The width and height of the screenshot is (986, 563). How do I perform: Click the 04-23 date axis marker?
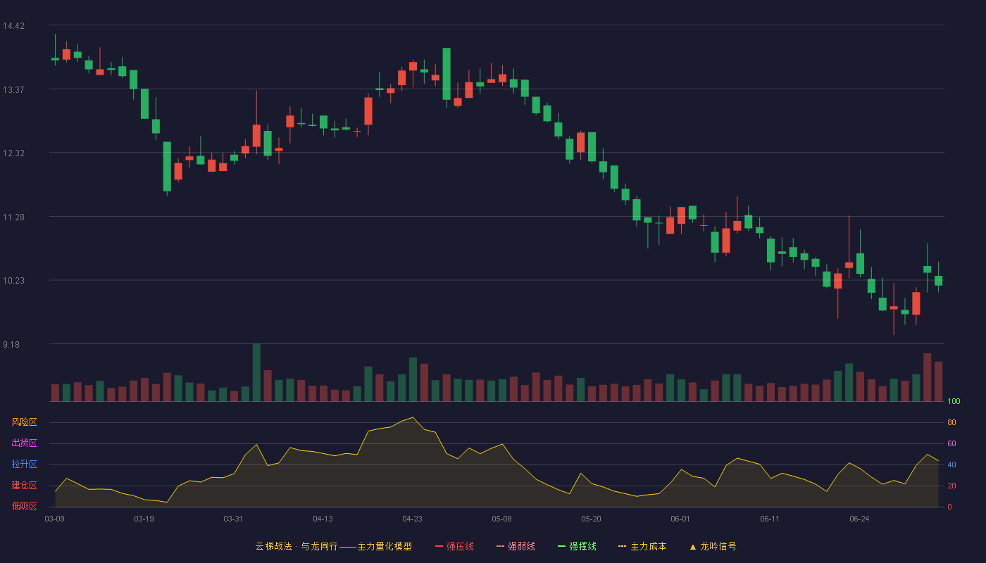(412, 519)
